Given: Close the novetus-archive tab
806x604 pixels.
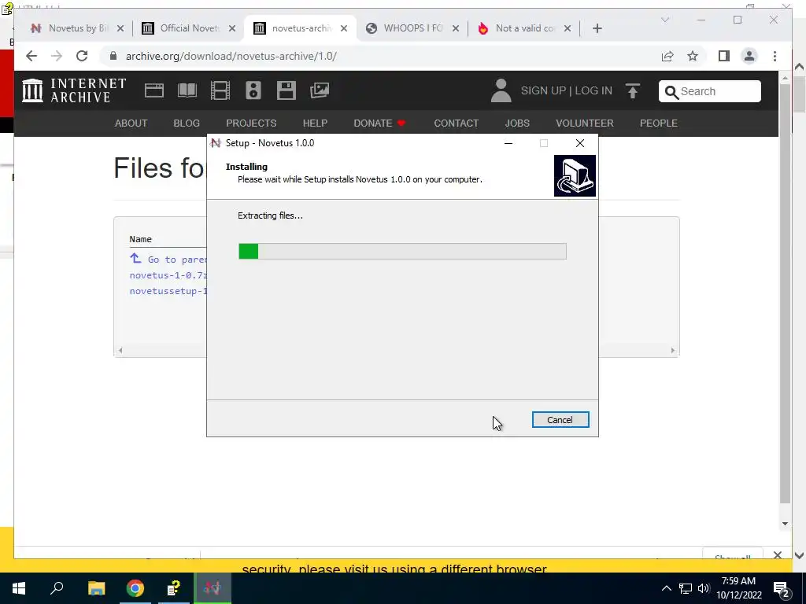Looking at the screenshot, I should pyautogui.click(x=344, y=28).
